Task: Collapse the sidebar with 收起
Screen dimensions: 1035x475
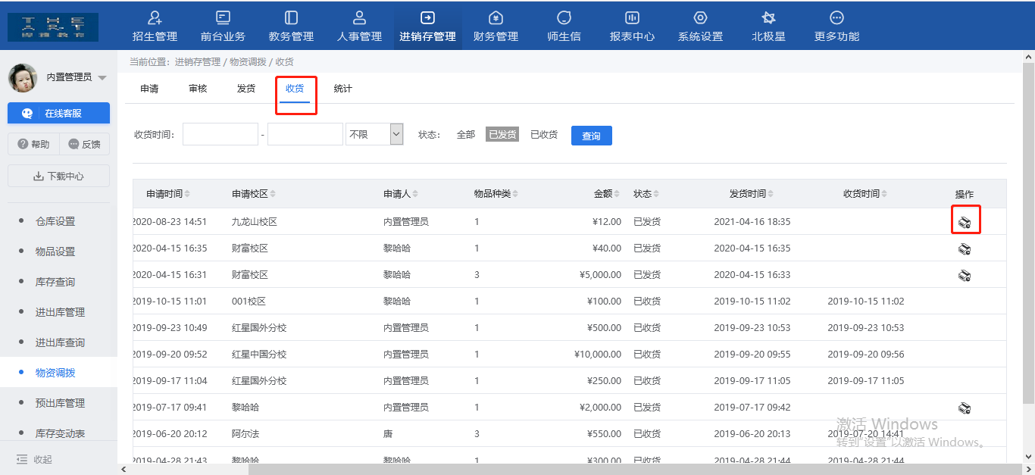Action: coord(35,459)
